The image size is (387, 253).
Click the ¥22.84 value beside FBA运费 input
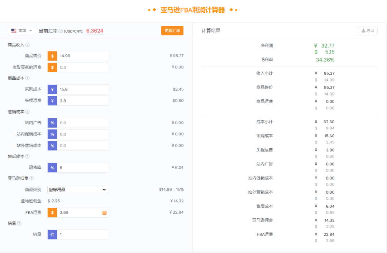pyautogui.click(x=176, y=212)
